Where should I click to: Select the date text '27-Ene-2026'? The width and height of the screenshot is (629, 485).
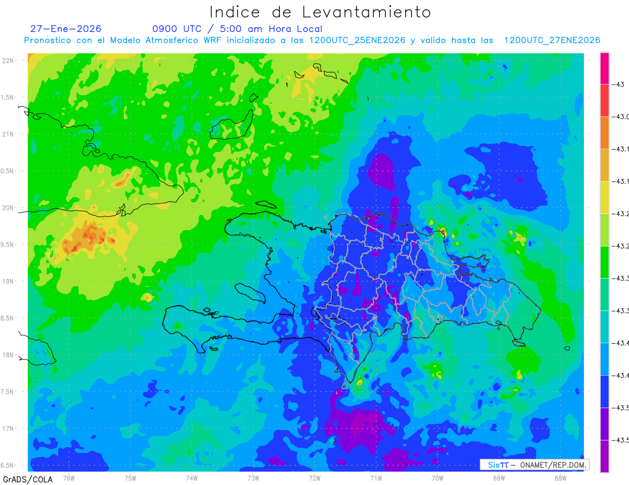66,29
